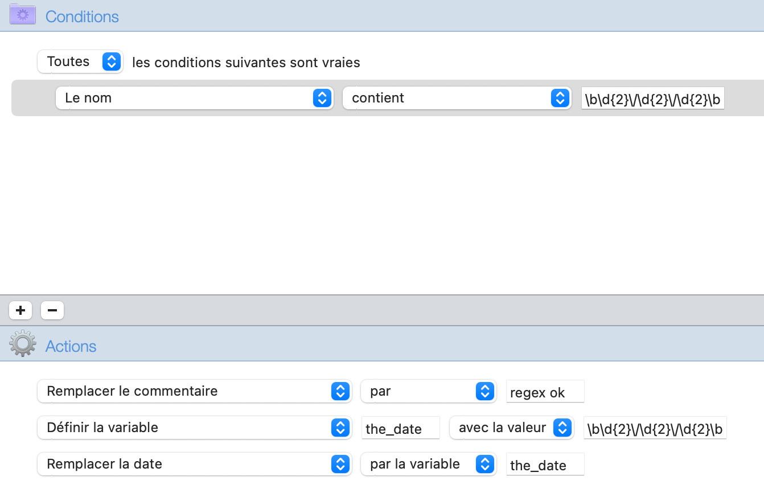Add a condition with the plus button
The height and width of the screenshot is (501, 764).
pos(20,310)
